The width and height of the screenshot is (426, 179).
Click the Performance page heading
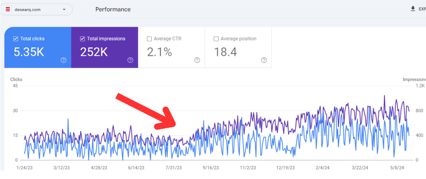pos(113,9)
